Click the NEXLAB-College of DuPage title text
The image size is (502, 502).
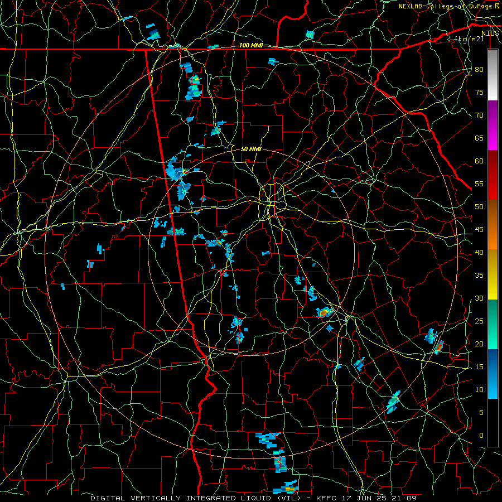coord(448,6)
